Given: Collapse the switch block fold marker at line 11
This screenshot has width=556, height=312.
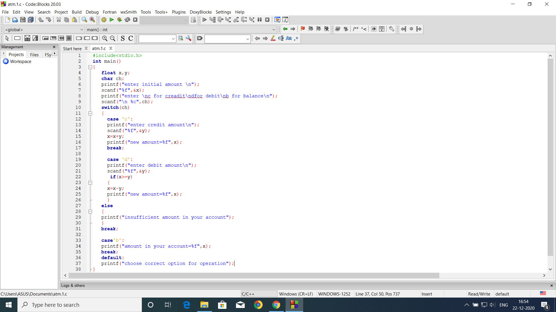Looking at the screenshot, I should pos(90,113).
